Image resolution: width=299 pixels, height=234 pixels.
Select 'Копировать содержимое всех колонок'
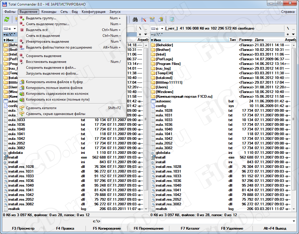click(72, 94)
